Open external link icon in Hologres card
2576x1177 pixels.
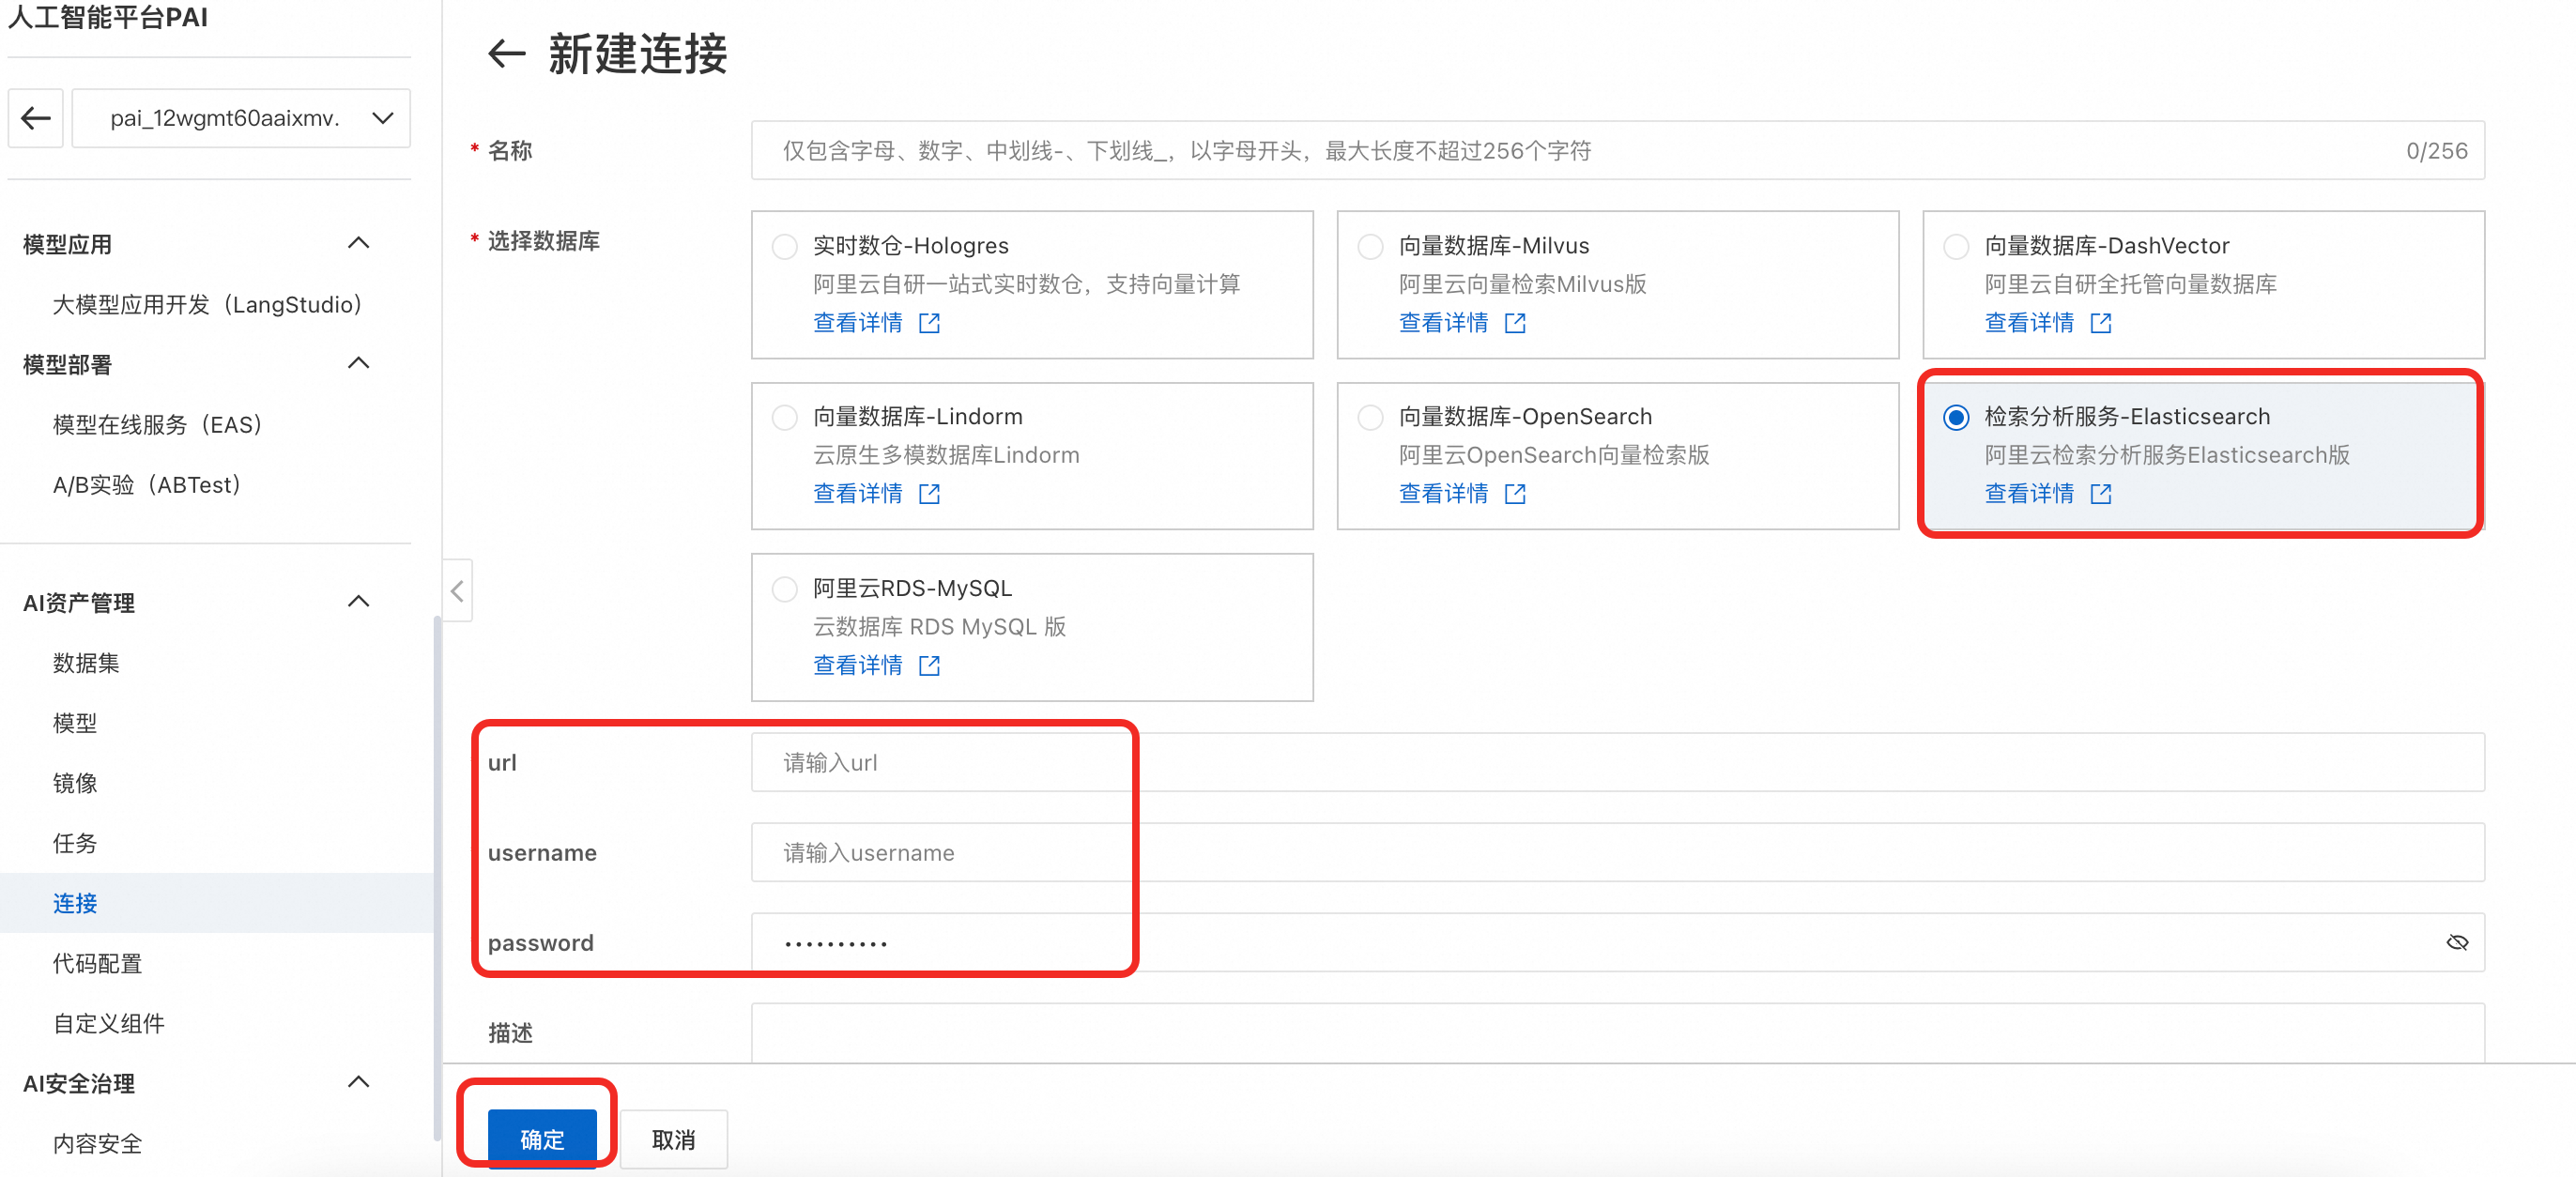click(x=929, y=323)
